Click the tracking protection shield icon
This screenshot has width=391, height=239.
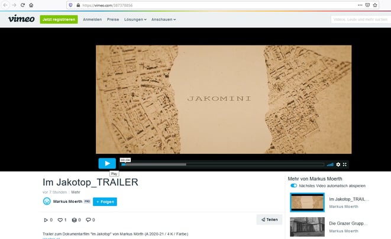(x=70, y=5)
